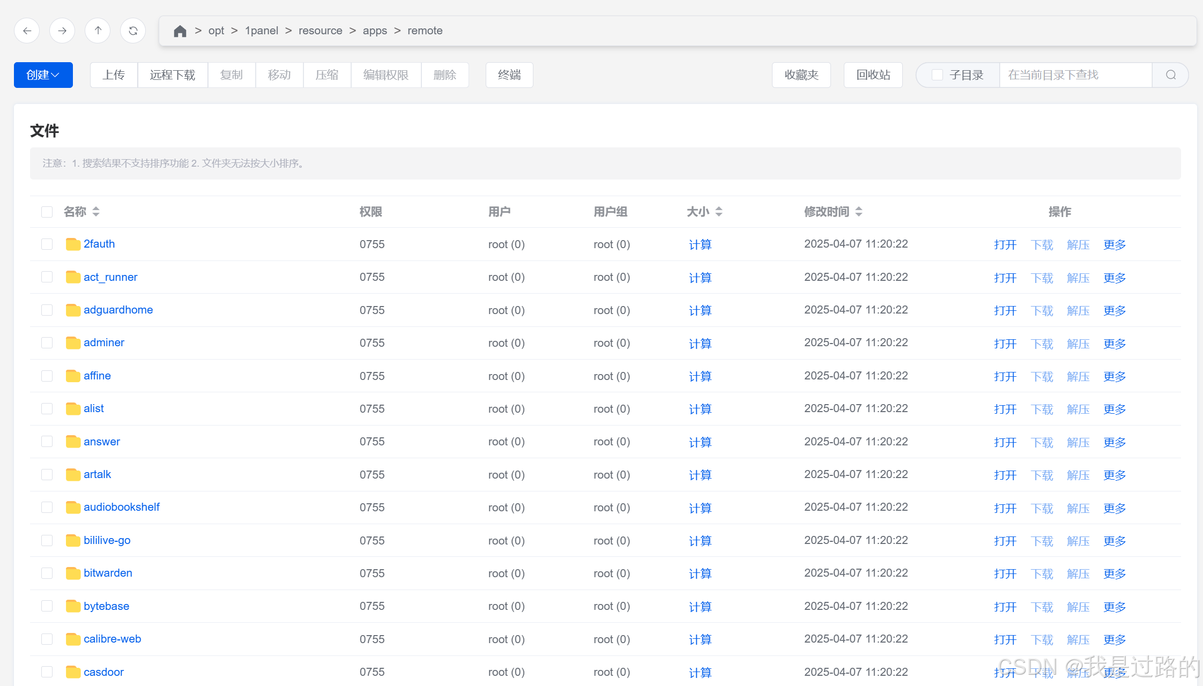This screenshot has height=686, width=1203.
Task: Sort by 修改时间 column arrows
Action: click(x=859, y=212)
